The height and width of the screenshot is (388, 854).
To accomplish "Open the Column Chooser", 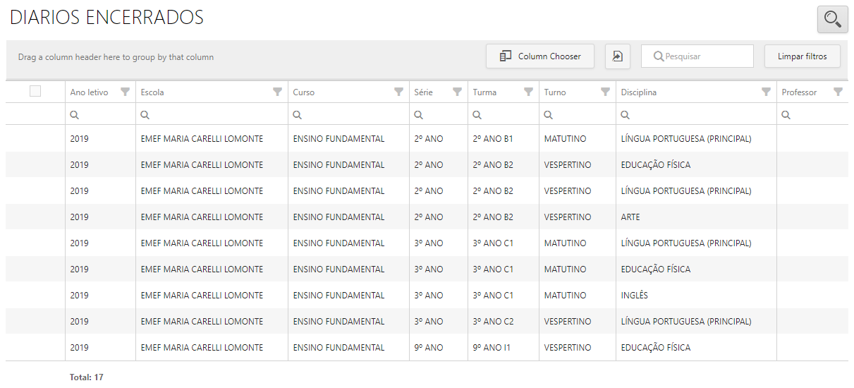I will (540, 56).
